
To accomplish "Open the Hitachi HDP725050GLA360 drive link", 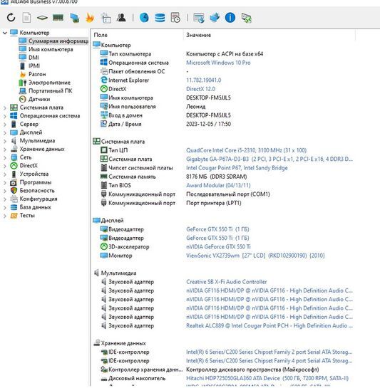I will [x=267, y=378].
